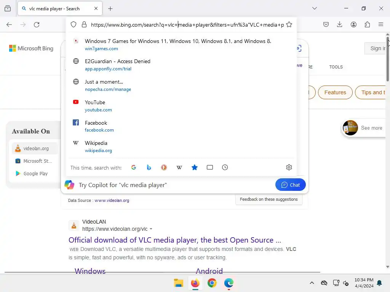The height and width of the screenshot is (292, 390).
Task: Close the vlc media player tab
Action: [x=96, y=8]
